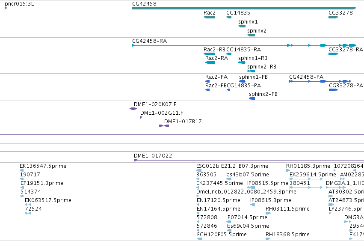This screenshot has width=364, height=241.
Task: Select the DME1-017O22 clone label
Action: pos(153,156)
